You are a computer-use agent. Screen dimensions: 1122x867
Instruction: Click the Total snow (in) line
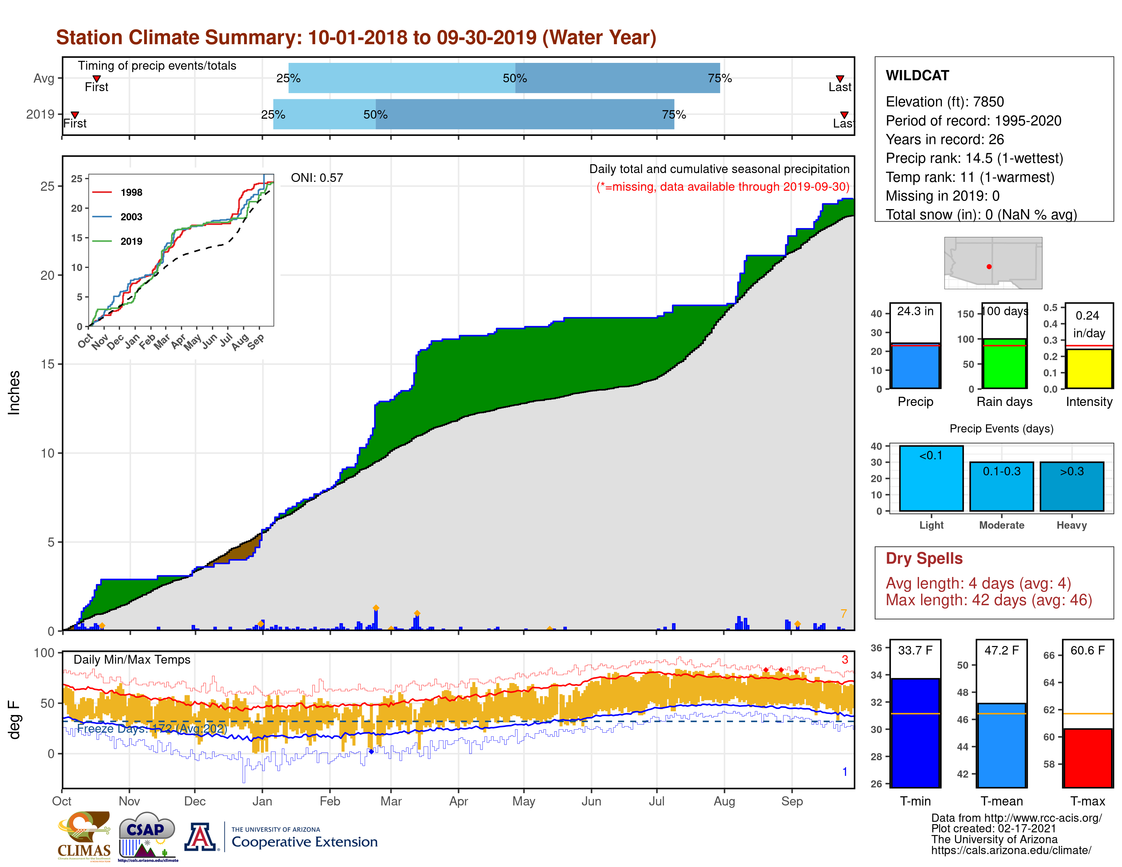click(981, 215)
